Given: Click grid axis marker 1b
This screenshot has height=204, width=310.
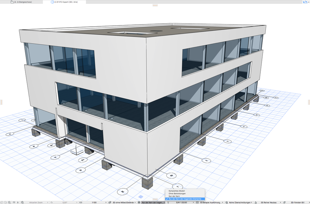Looking at the screenshot, I should tap(171, 175).
